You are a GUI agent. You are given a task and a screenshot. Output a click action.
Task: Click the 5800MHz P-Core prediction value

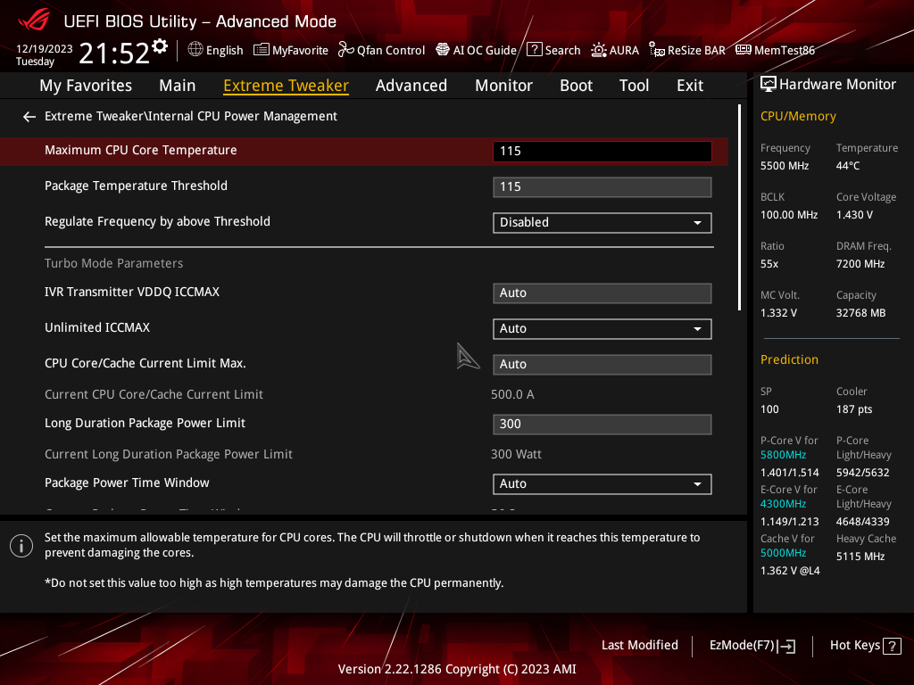(x=783, y=455)
